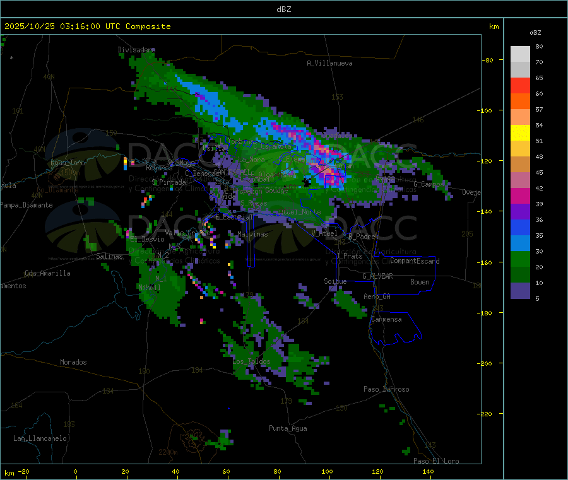Click the Guadales location label

337,136
